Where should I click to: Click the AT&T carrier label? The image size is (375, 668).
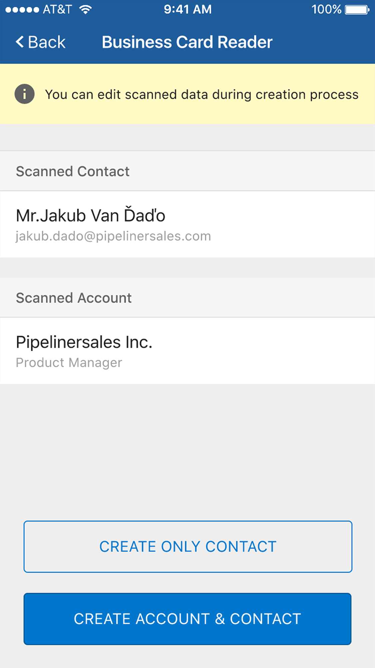(57, 9)
